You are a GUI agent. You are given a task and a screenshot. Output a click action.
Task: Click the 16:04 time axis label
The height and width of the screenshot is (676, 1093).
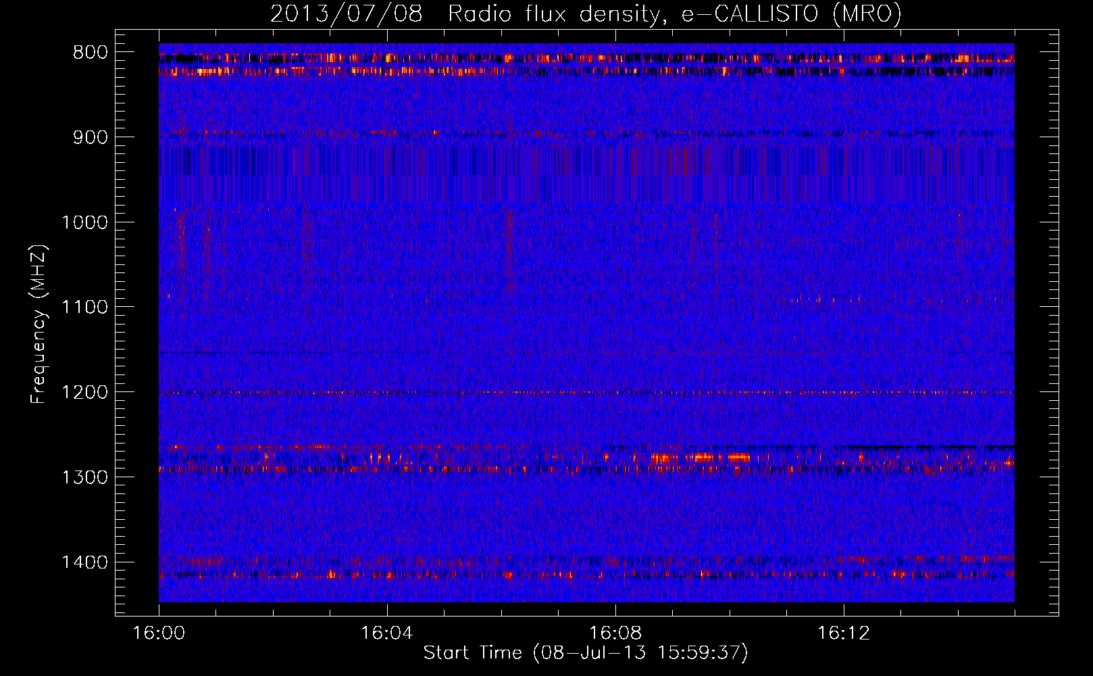coord(387,633)
